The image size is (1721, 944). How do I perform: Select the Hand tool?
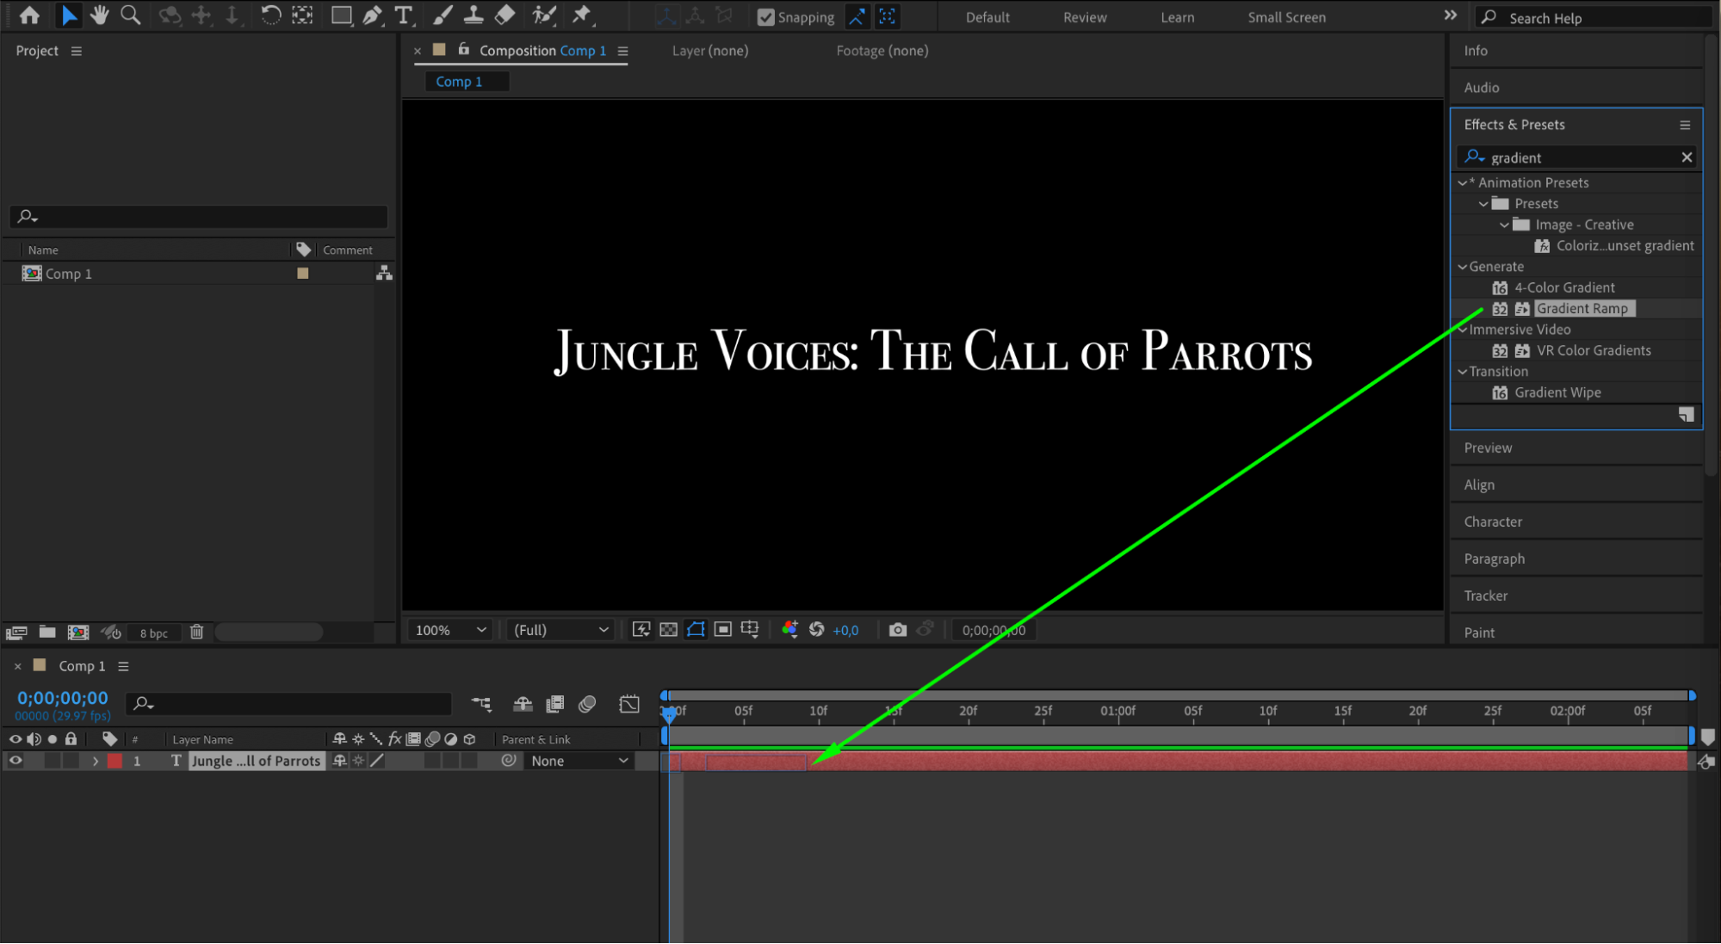click(100, 15)
